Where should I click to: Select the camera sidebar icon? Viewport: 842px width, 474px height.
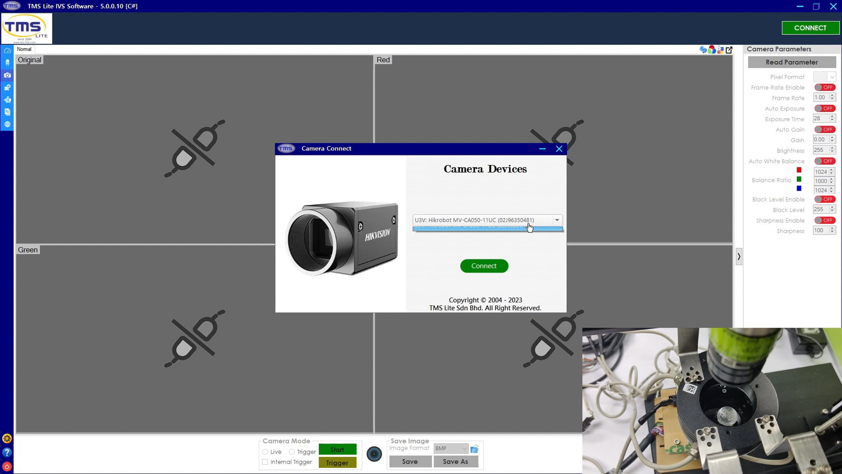tap(7, 75)
